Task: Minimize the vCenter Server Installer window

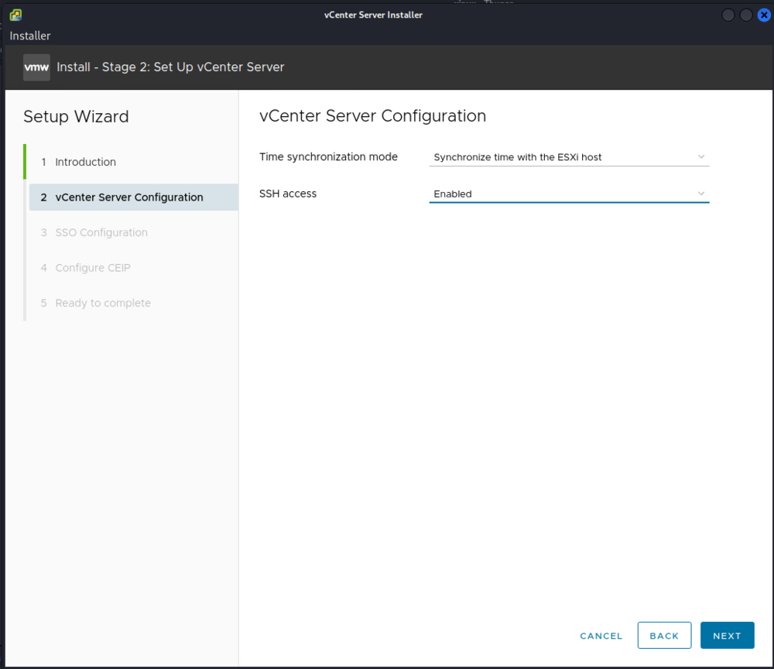Action: click(728, 15)
